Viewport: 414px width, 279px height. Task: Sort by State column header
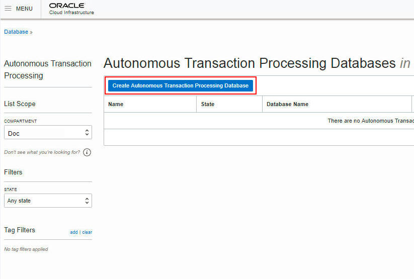(208, 104)
